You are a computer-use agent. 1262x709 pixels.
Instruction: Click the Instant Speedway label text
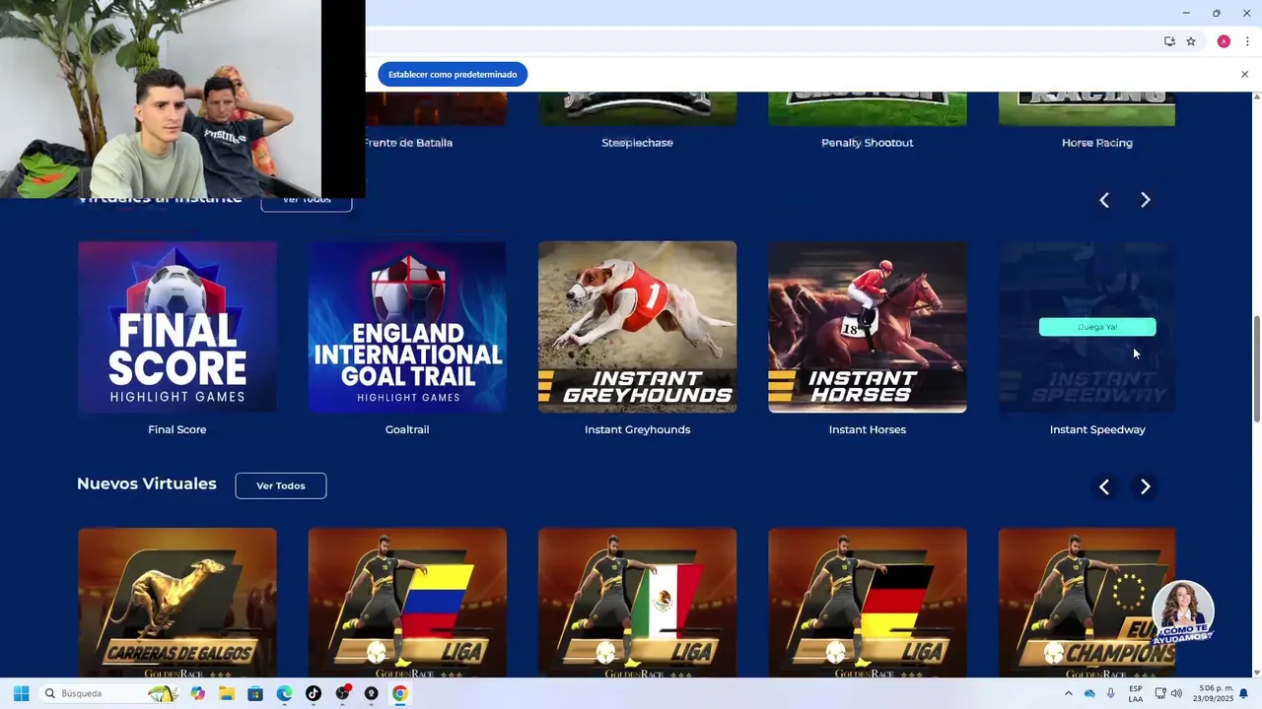pos(1097,429)
